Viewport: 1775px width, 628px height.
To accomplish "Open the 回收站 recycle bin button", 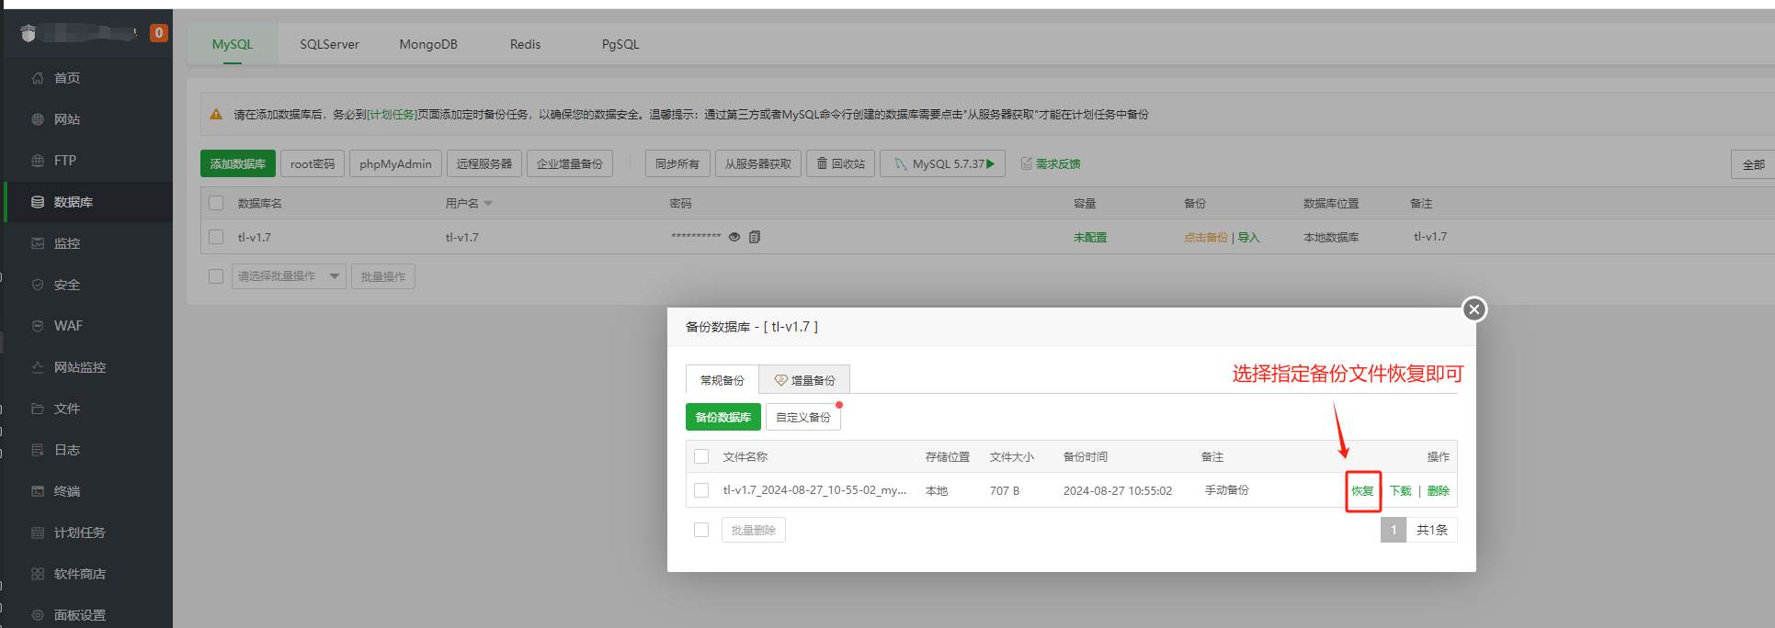I will [x=840, y=163].
